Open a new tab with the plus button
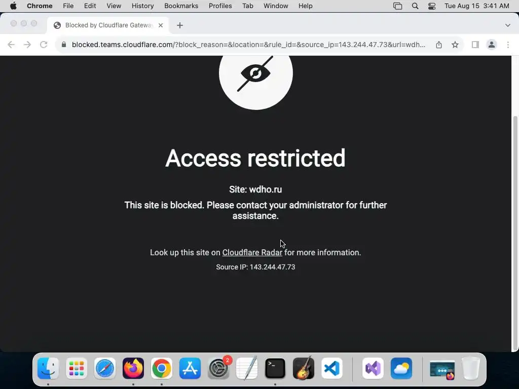Viewport: 519px width, 389px height. [180, 25]
